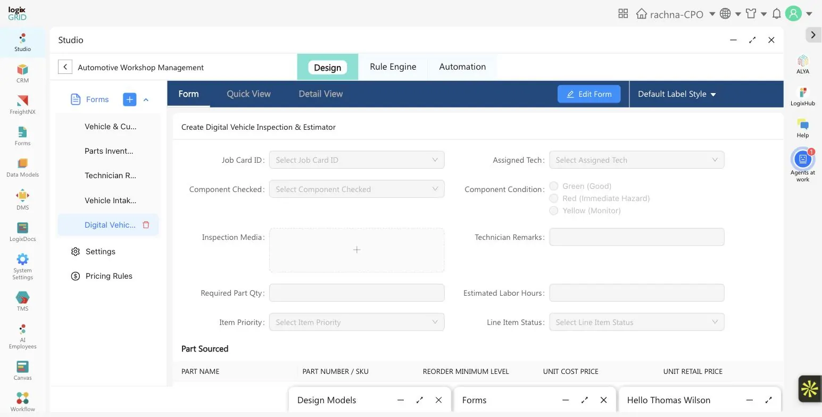Collapse the Forms list chevron
This screenshot has width=822, height=417.
pyautogui.click(x=146, y=99)
